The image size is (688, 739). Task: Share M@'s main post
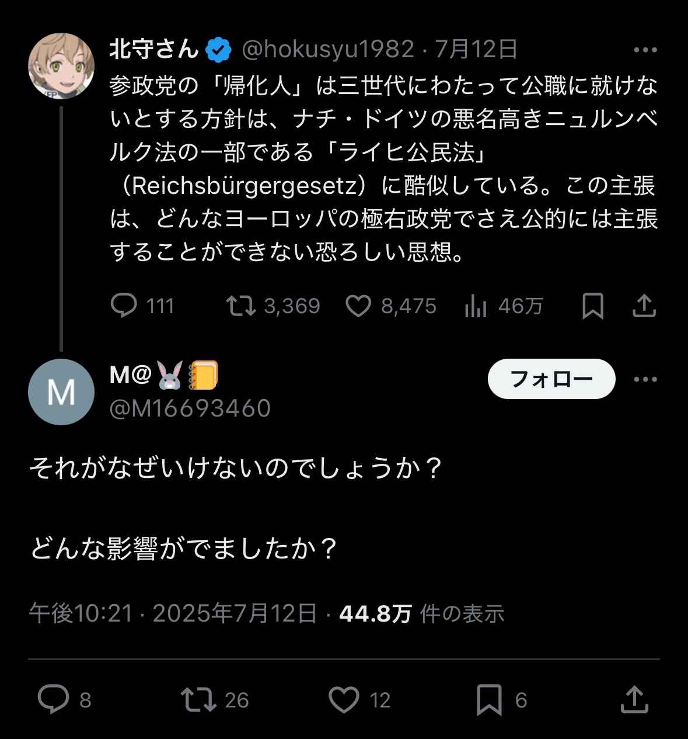coord(634,699)
